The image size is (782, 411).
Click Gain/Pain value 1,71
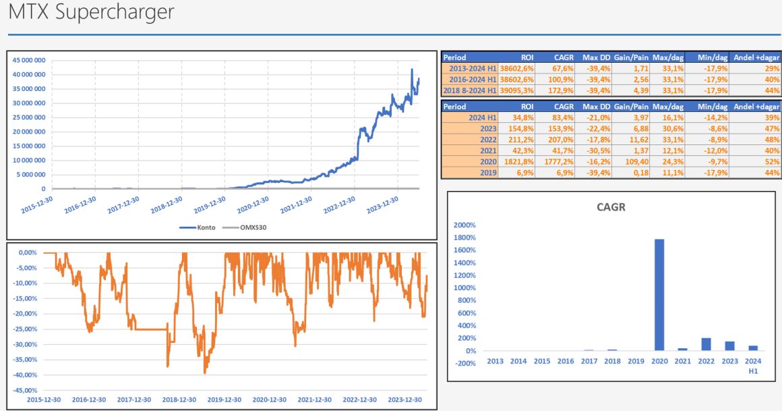641,68
